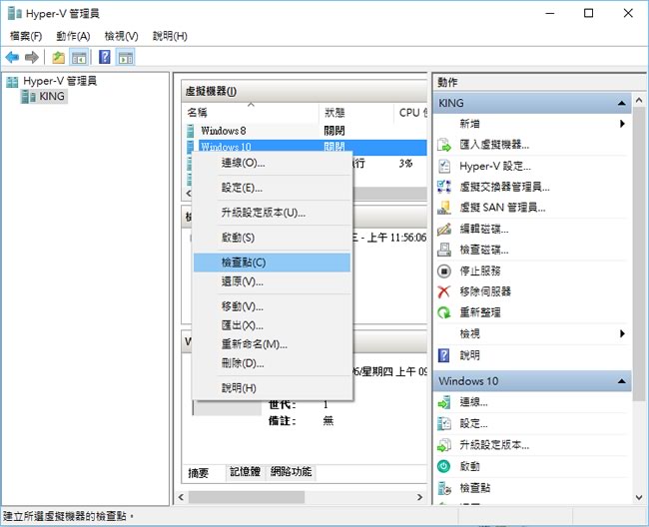
Task: Collapse the KING actions section
Action: pos(621,103)
